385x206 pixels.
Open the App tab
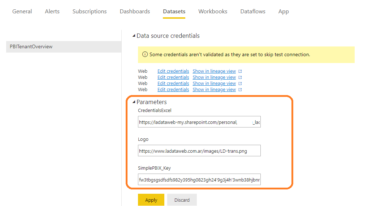[x=284, y=12]
